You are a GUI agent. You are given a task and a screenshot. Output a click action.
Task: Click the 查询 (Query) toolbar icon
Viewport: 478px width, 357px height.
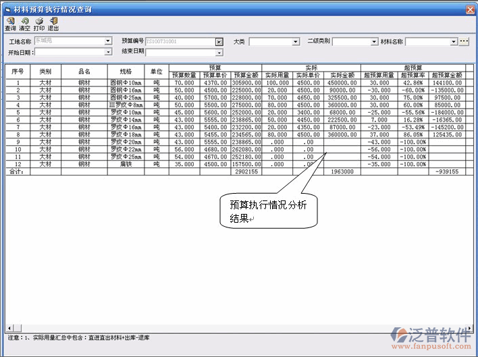click(10, 24)
